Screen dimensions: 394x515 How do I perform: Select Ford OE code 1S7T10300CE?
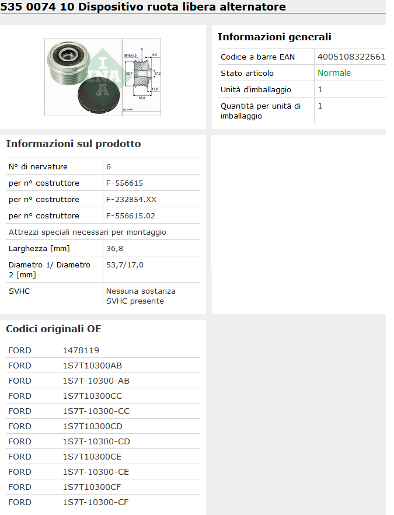point(92,457)
